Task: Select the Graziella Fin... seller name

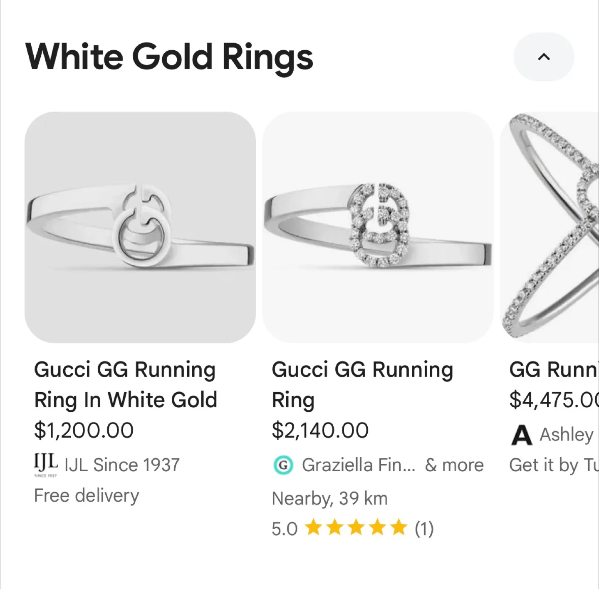Action: click(358, 465)
